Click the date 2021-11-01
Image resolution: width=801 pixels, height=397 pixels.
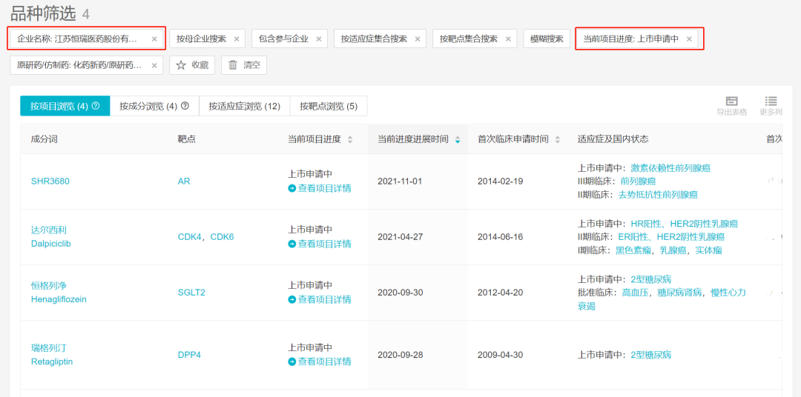(400, 181)
